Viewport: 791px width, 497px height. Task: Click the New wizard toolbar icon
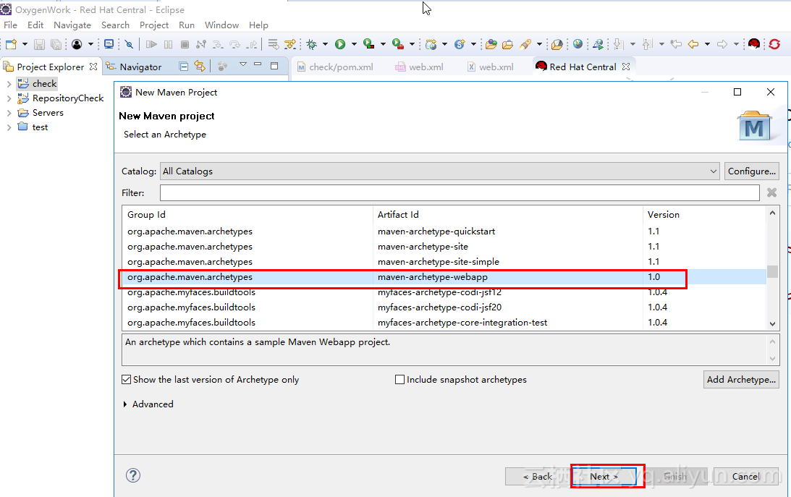click(11, 44)
